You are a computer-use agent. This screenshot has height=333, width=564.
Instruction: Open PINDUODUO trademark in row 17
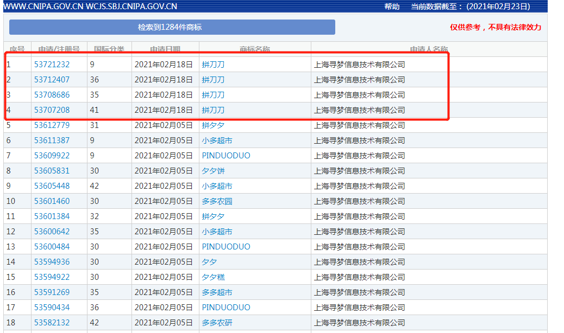pyautogui.click(x=226, y=308)
